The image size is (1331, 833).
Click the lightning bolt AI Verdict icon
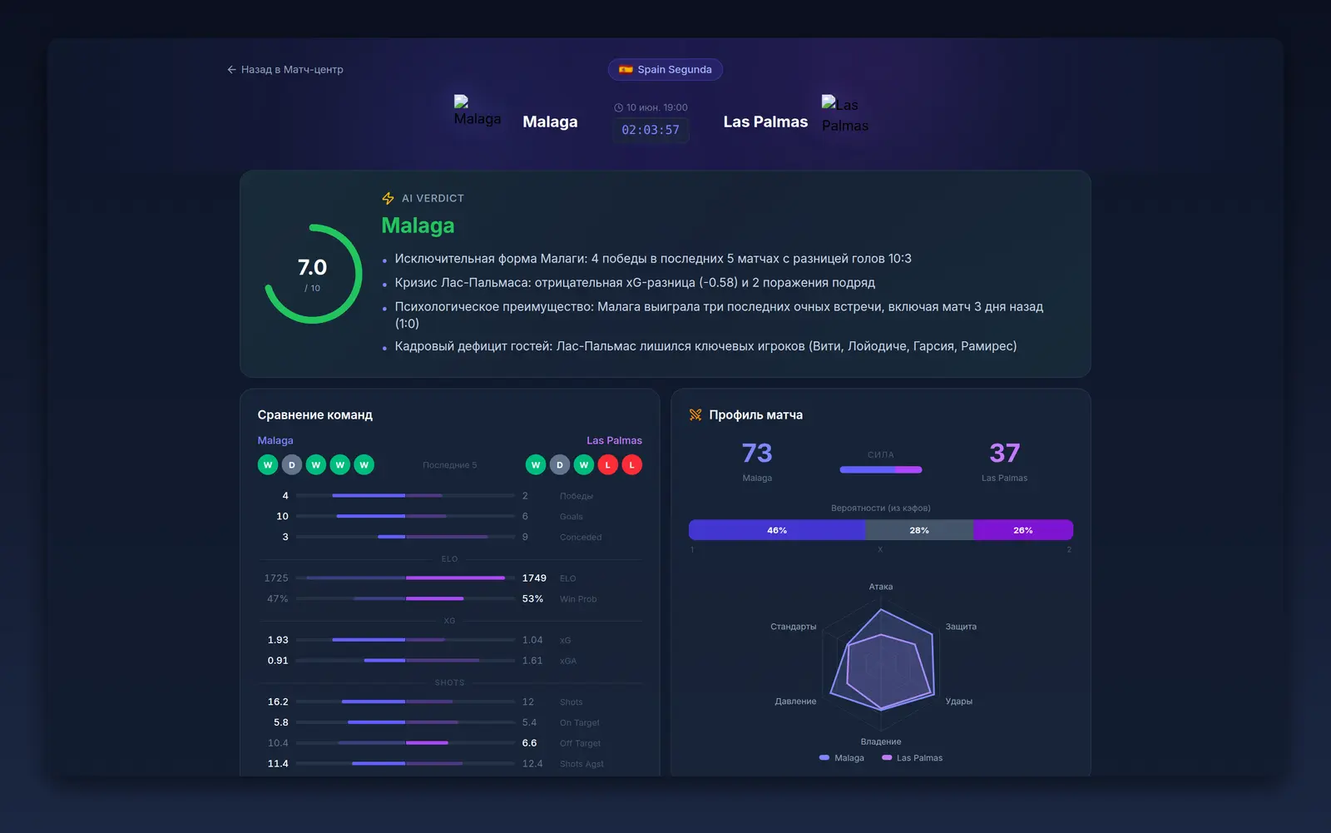pyautogui.click(x=388, y=198)
